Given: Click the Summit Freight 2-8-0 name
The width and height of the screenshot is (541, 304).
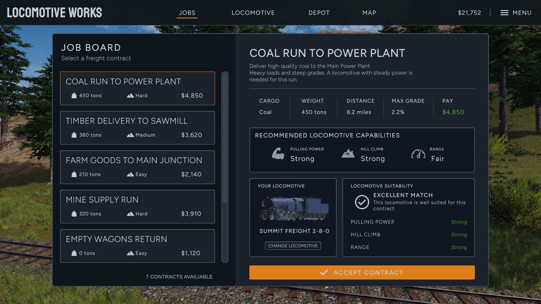Looking at the screenshot, I should [x=294, y=231].
